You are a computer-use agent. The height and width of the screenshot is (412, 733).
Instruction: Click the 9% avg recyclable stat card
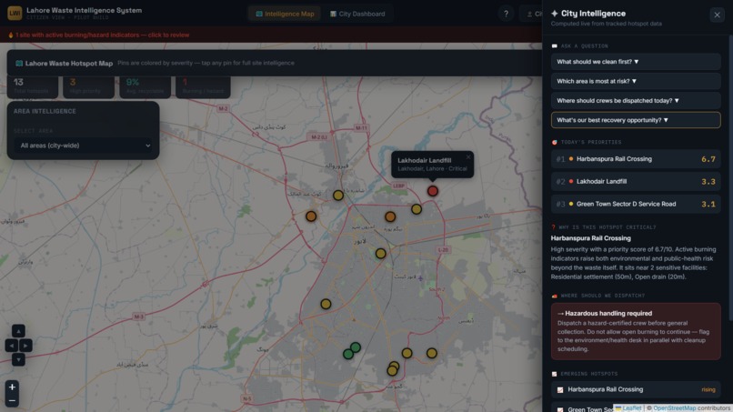145,86
